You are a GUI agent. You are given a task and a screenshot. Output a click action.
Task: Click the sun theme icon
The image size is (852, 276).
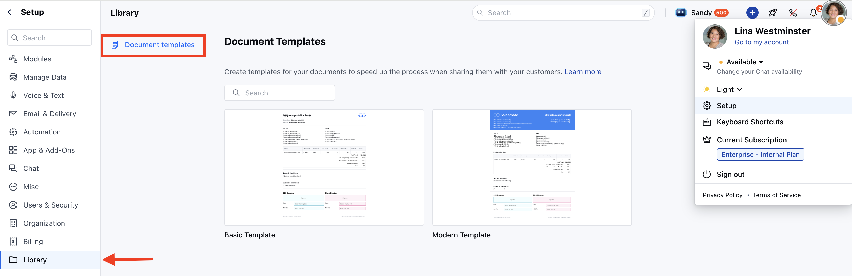(x=707, y=89)
